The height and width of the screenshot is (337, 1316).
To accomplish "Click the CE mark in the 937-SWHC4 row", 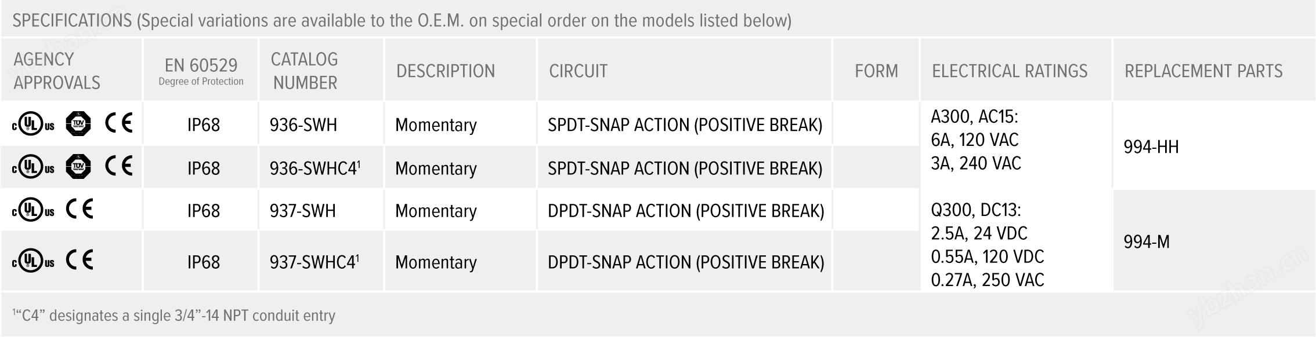I will click(79, 261).
